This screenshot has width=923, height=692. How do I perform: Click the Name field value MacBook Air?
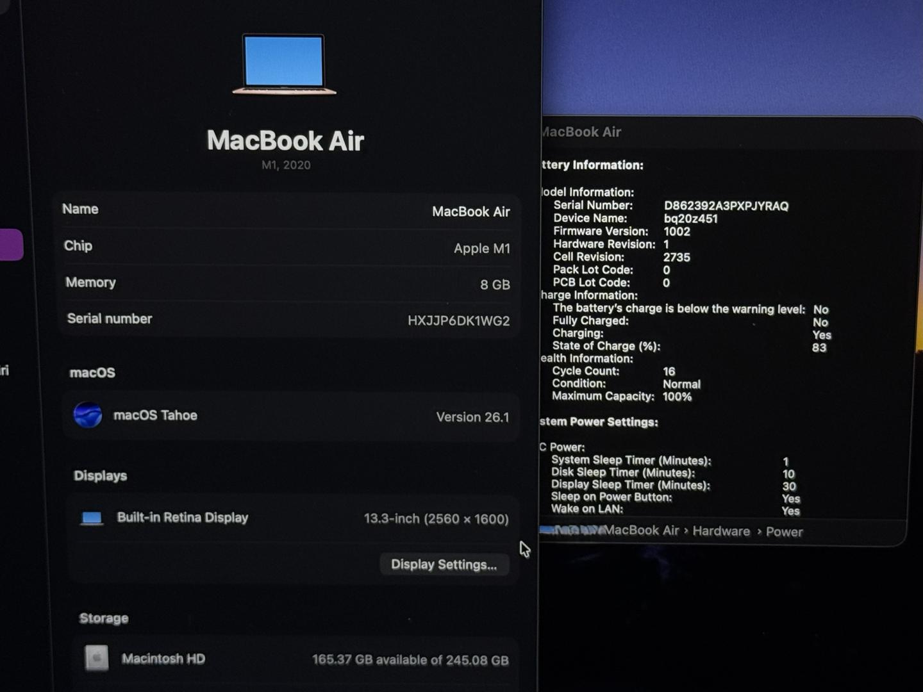470,211
